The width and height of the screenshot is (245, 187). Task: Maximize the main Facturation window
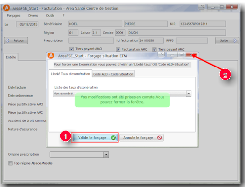pyautogui.click(x=222, y=7)
